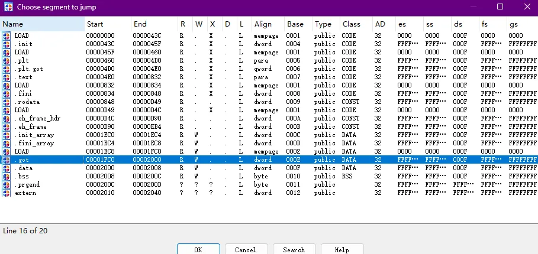Viewport: 538px width, 254px height.
Task: Sort by the Name column header
Action: tap(42, 24)
